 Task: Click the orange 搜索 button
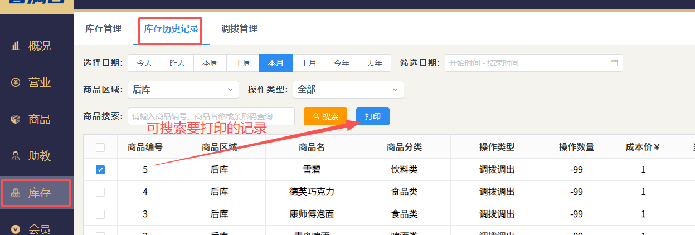point(325,116)
